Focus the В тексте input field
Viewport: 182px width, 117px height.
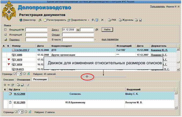pos(78,40)
